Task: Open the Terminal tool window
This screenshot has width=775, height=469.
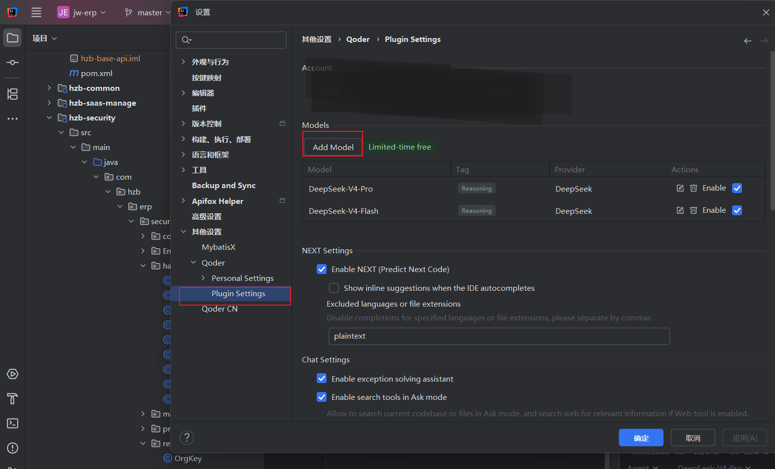Action: tap(12, 423)
